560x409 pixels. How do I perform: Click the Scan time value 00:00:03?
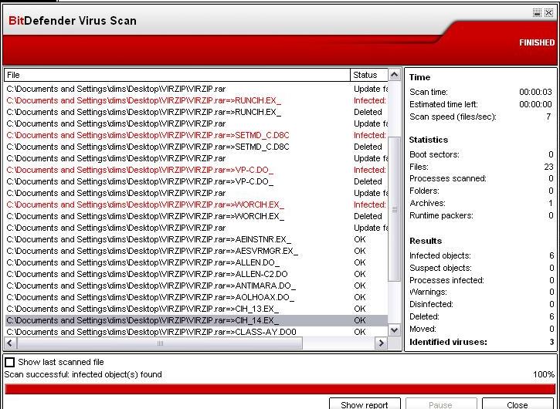pyautogui.click(x=535, y=92)
